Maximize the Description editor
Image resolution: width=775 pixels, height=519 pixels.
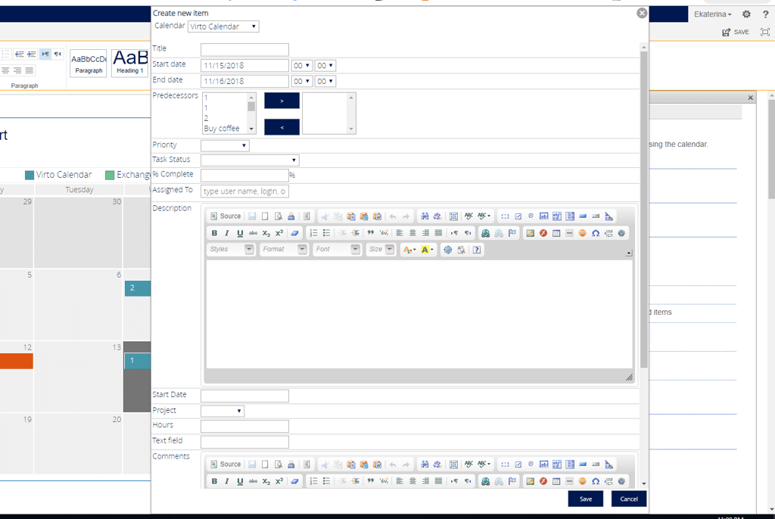coord(447,250)
